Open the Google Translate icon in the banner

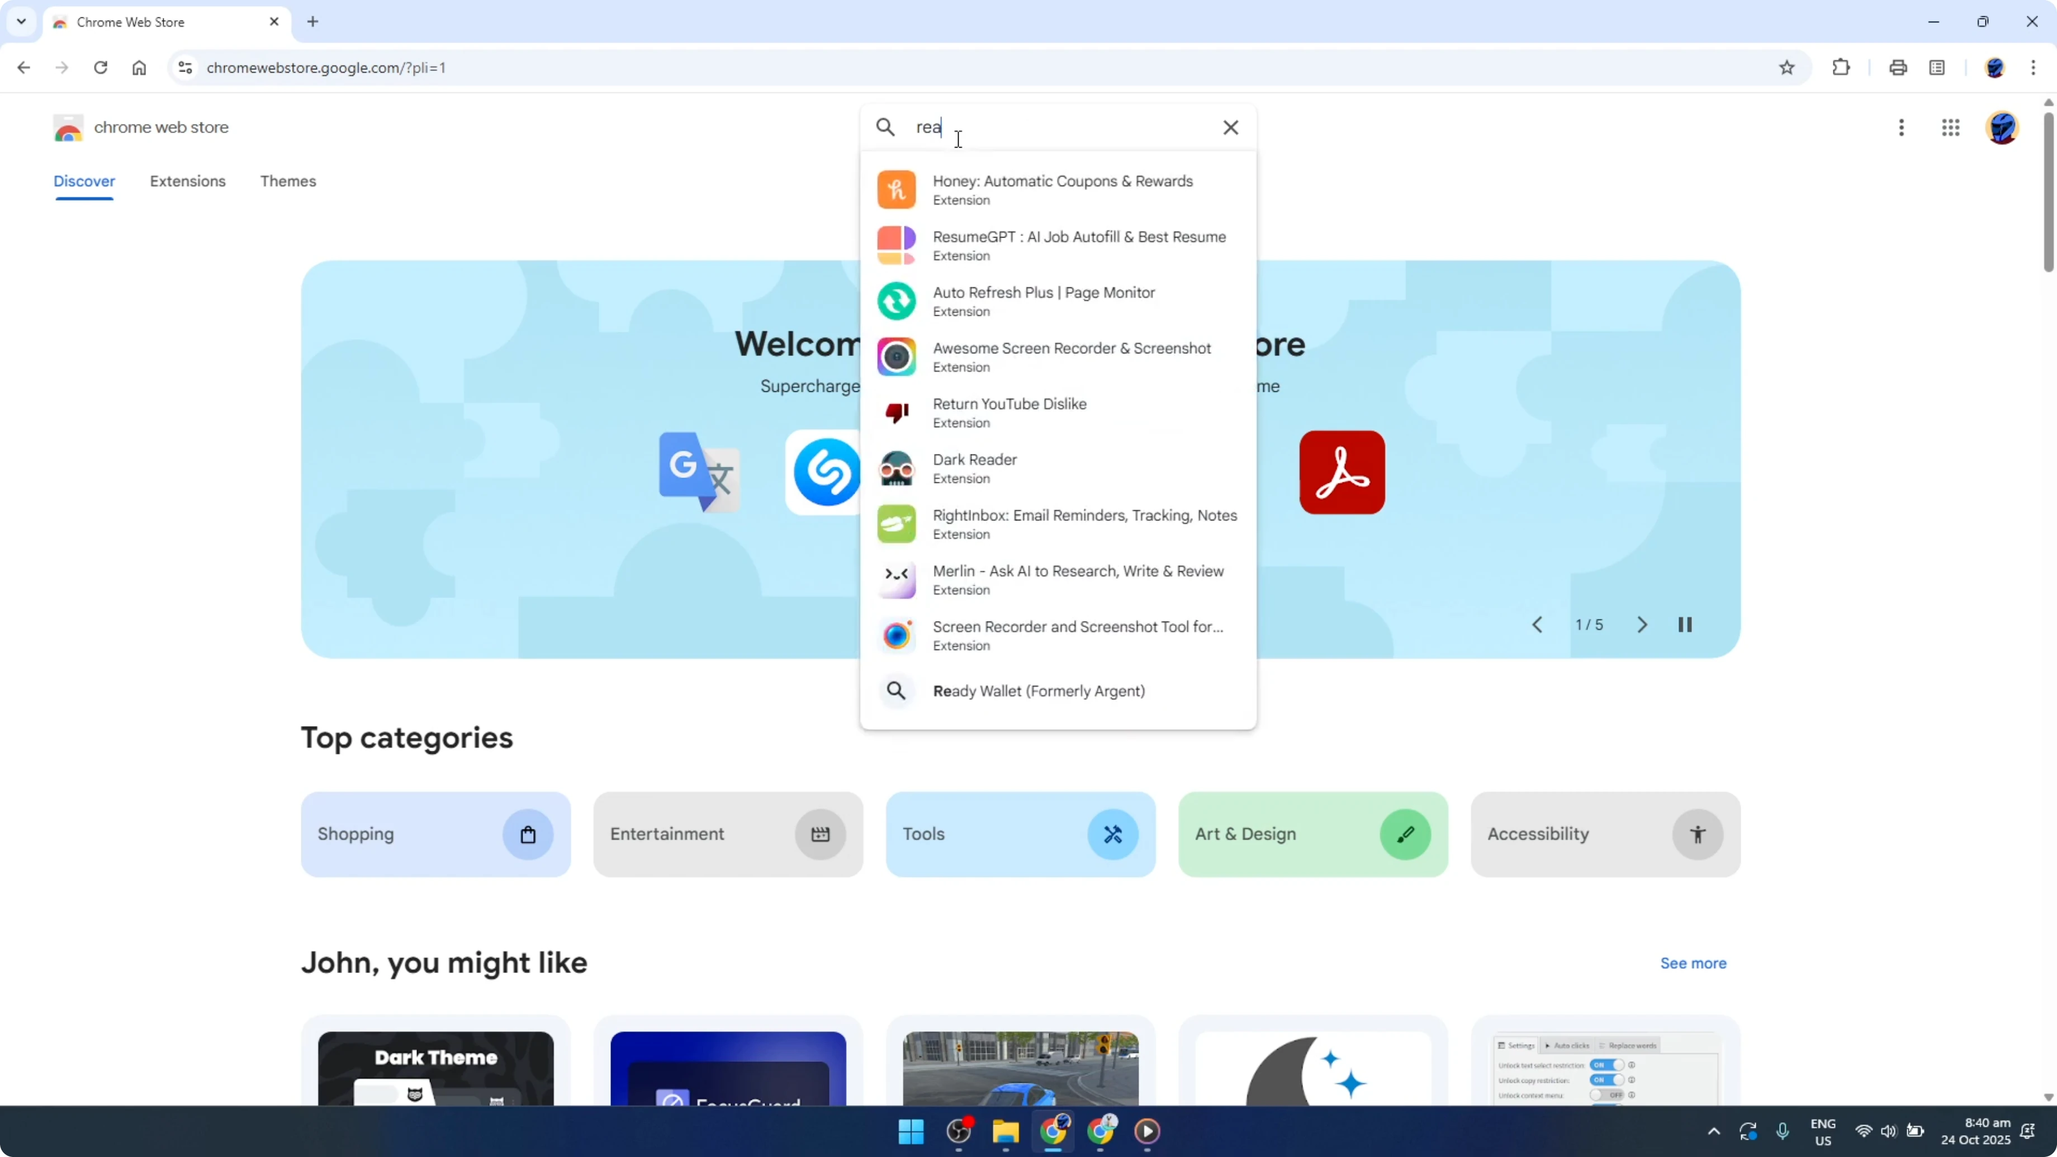[699, 472]
